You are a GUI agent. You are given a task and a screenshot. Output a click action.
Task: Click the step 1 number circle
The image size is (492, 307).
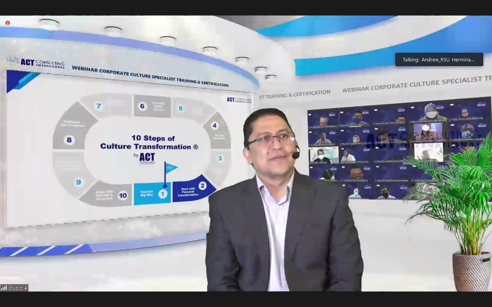click(163, 194)
